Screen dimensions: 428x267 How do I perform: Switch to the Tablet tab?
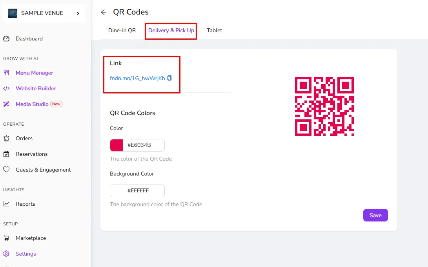[x=214, y=30]
